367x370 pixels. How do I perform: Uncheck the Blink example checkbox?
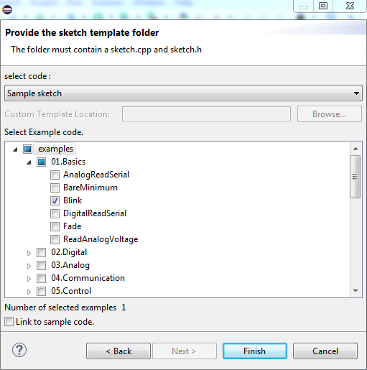point(55,200)
